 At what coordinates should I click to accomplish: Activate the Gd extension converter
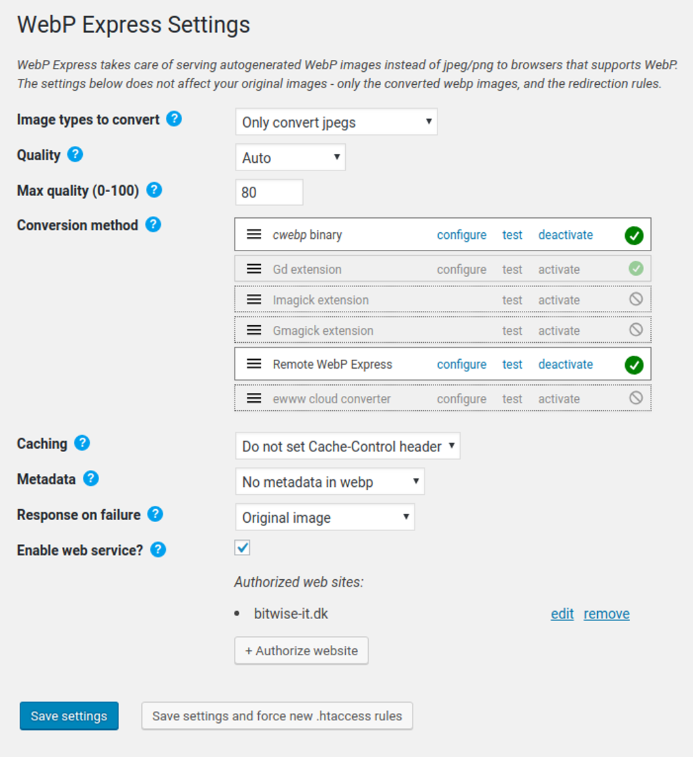pos(558,269)
